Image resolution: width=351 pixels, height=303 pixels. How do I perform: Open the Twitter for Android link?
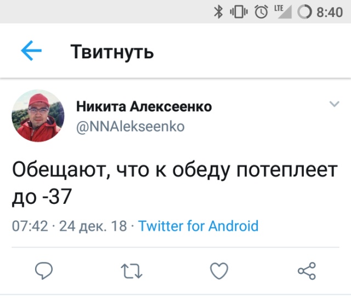(x=199, y=226)
